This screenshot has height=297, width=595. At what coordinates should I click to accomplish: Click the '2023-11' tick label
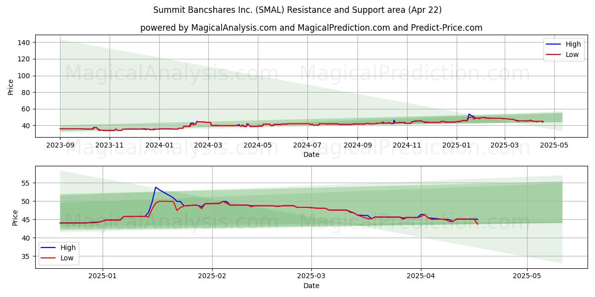tap(110, 146)
